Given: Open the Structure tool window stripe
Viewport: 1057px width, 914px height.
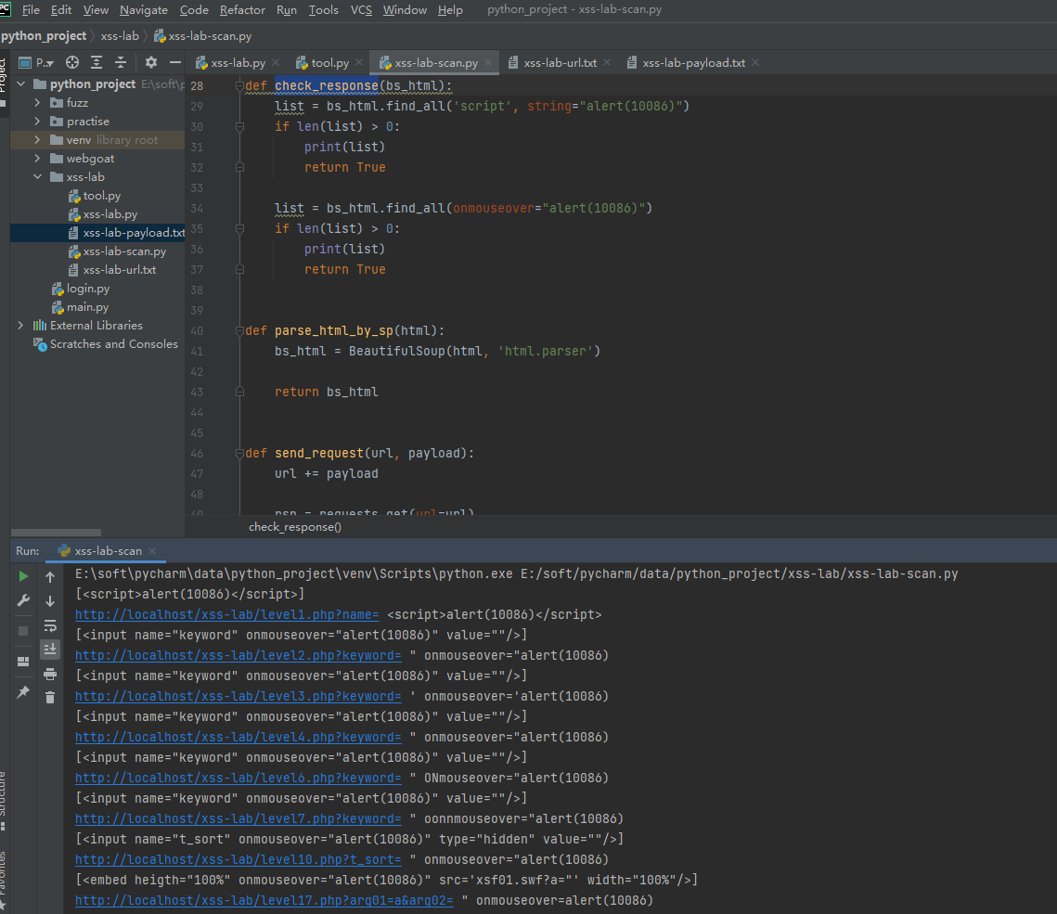Looking at the screenshot, I should click(4, 800).
